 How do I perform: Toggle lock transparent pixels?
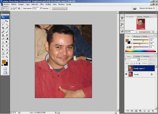(x=131, y=63)
